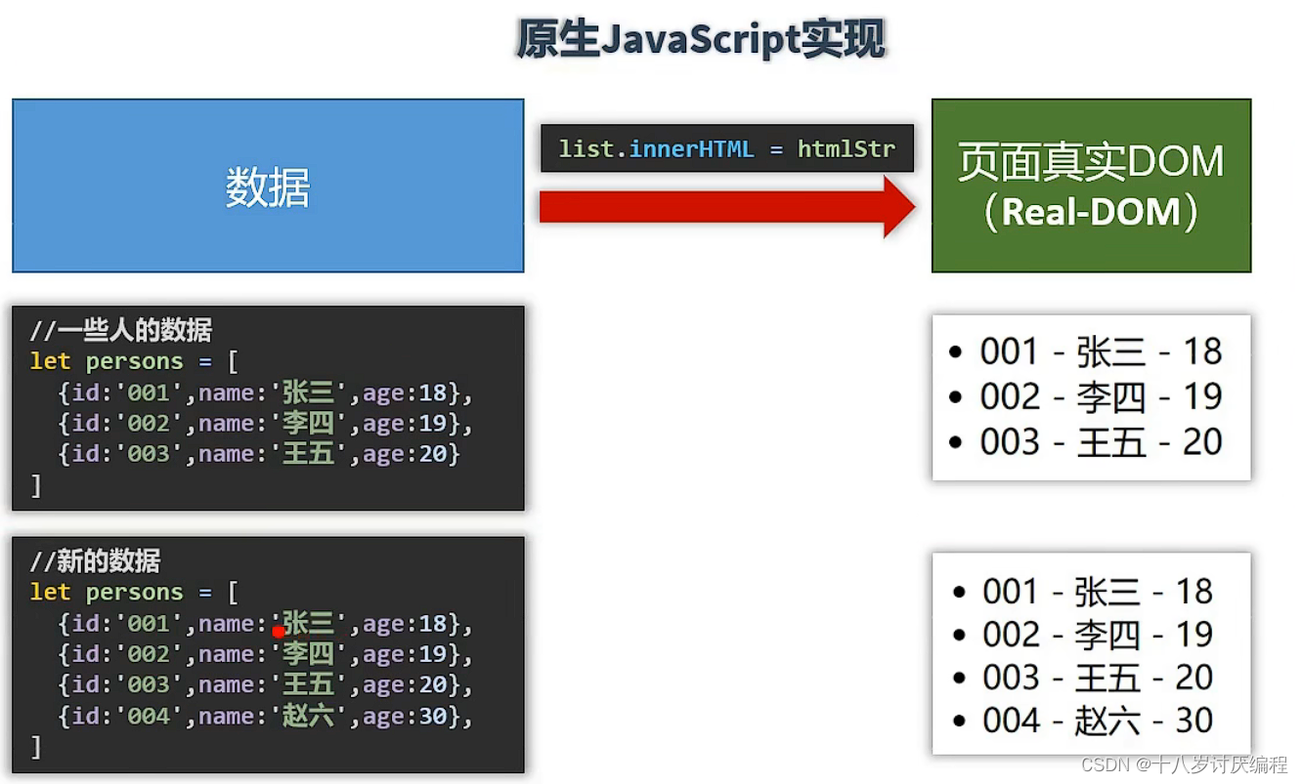Screen dimensions: 1303x784
Task: Click the comment //一些人的数据
Action: (x=121, y=330)
